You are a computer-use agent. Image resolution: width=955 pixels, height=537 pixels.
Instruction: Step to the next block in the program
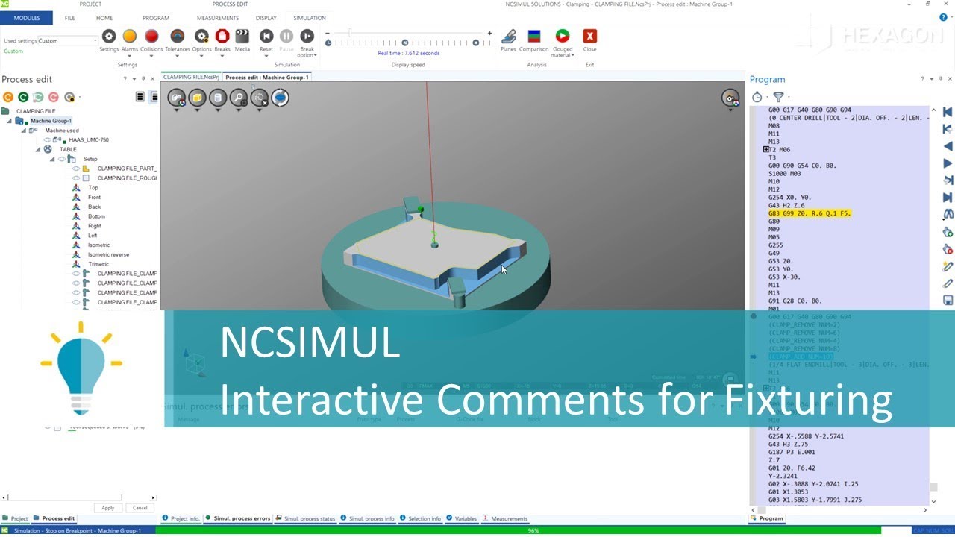pos(948,163)
